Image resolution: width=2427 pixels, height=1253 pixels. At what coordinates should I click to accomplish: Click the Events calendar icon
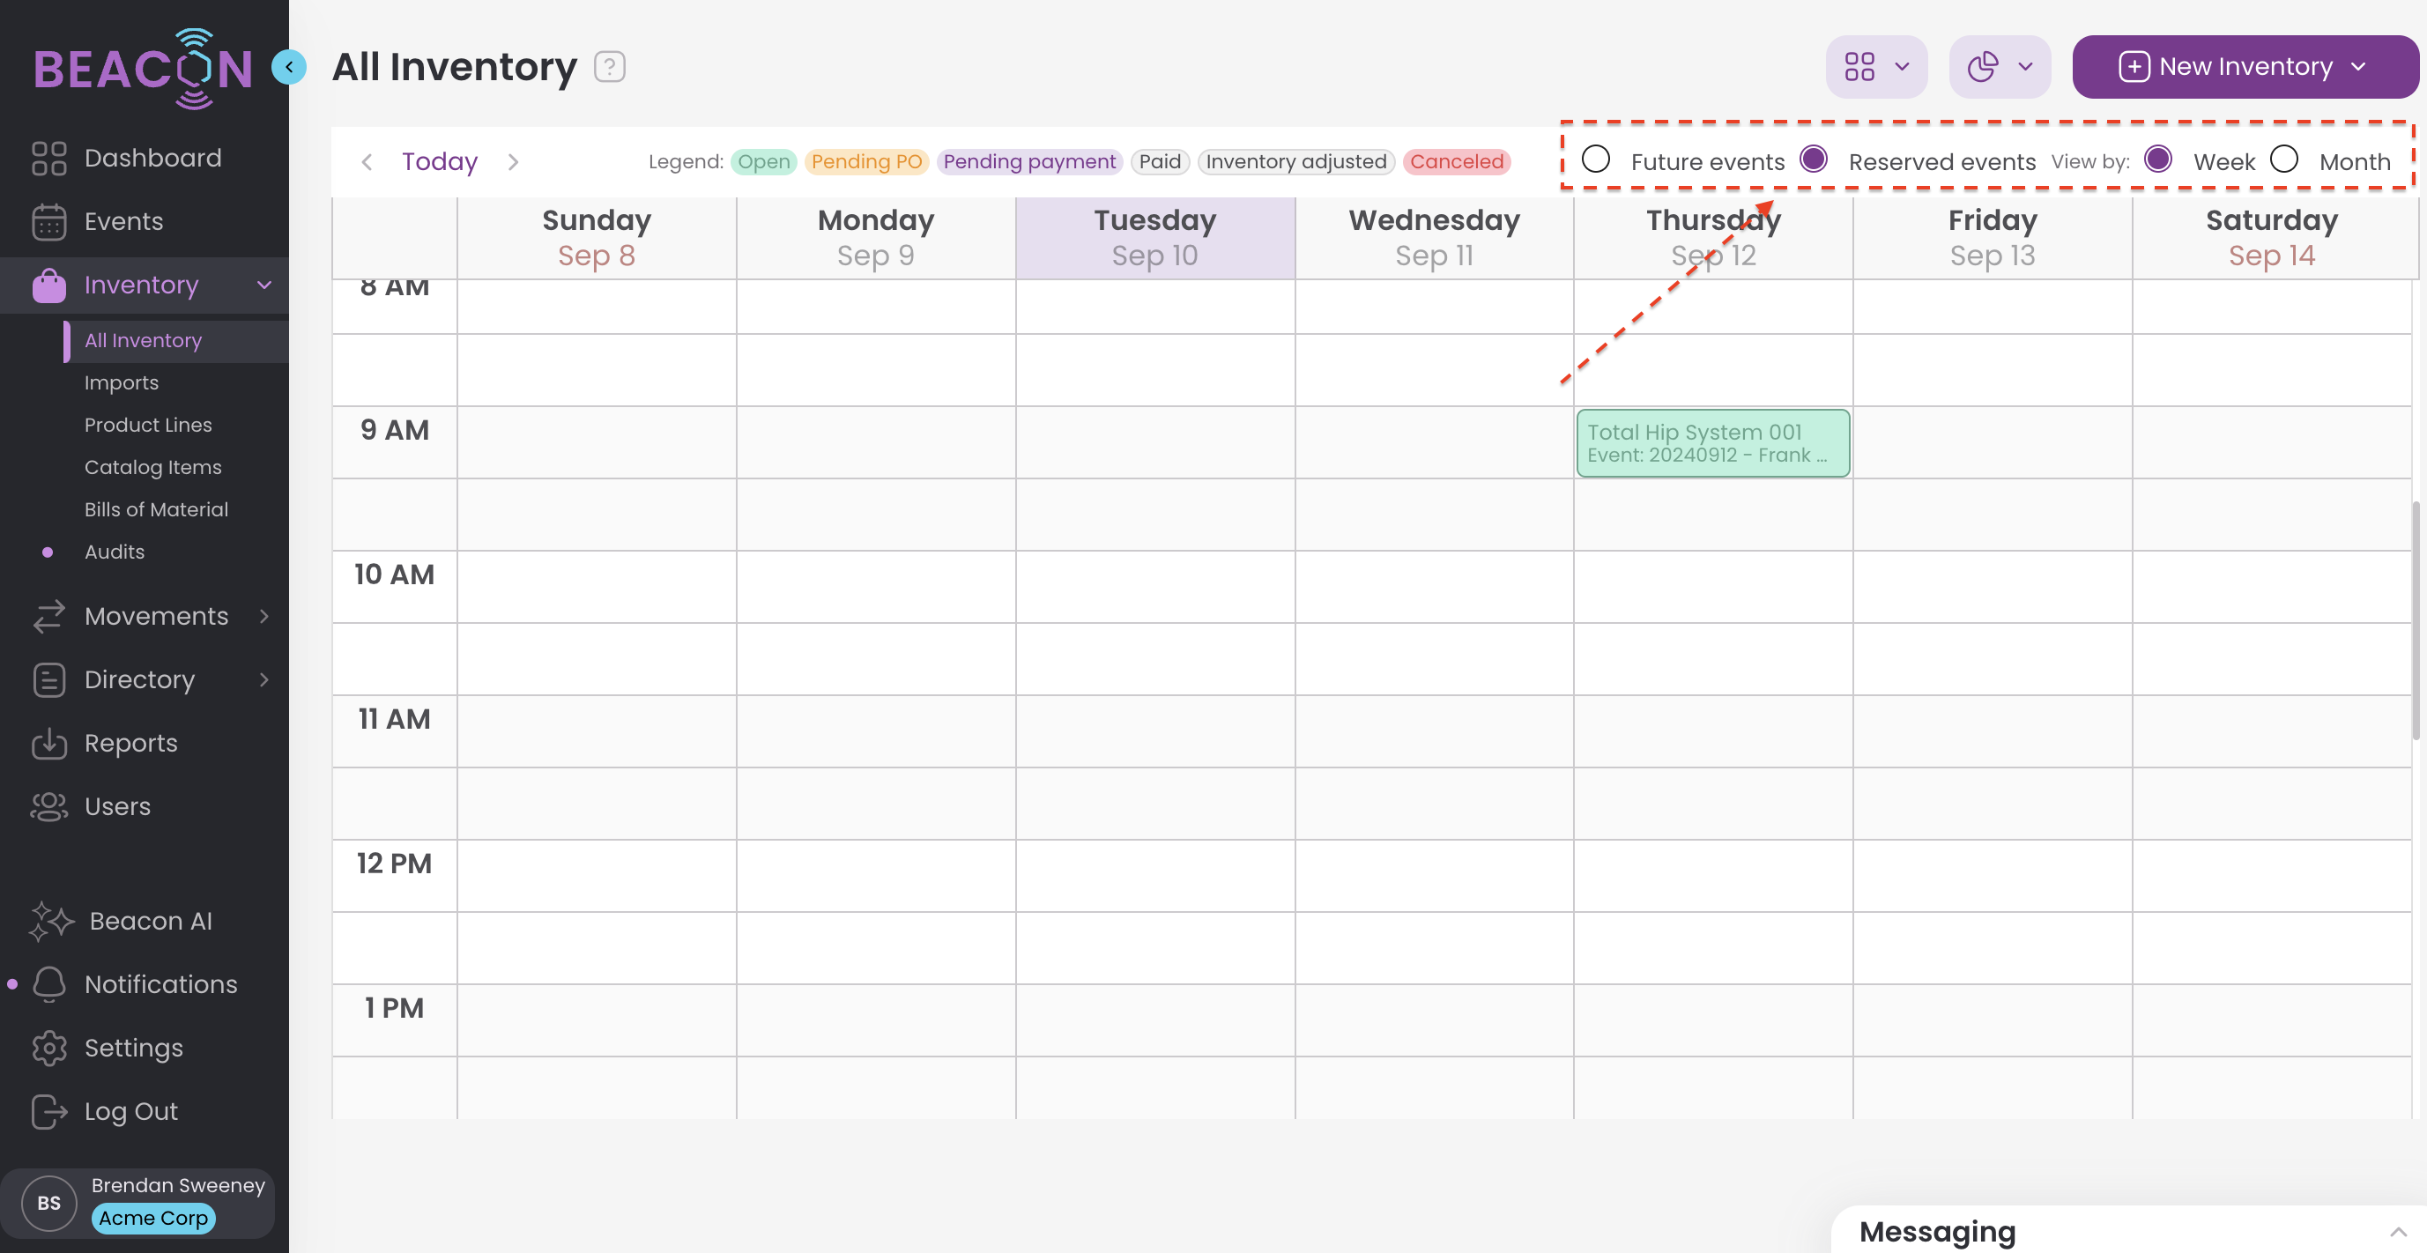pyautogui.click(x=49, y=221)
